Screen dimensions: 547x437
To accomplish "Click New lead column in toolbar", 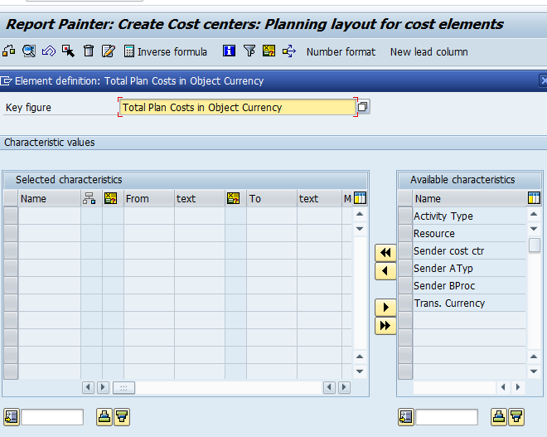I will (x=428, y=51).
